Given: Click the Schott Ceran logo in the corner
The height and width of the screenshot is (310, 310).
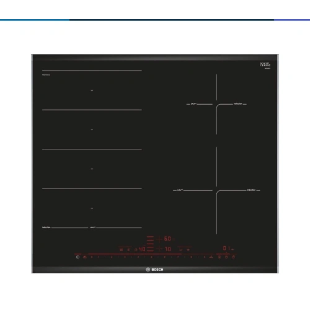Looking at the screenshot, I should [x=265, y=64].
